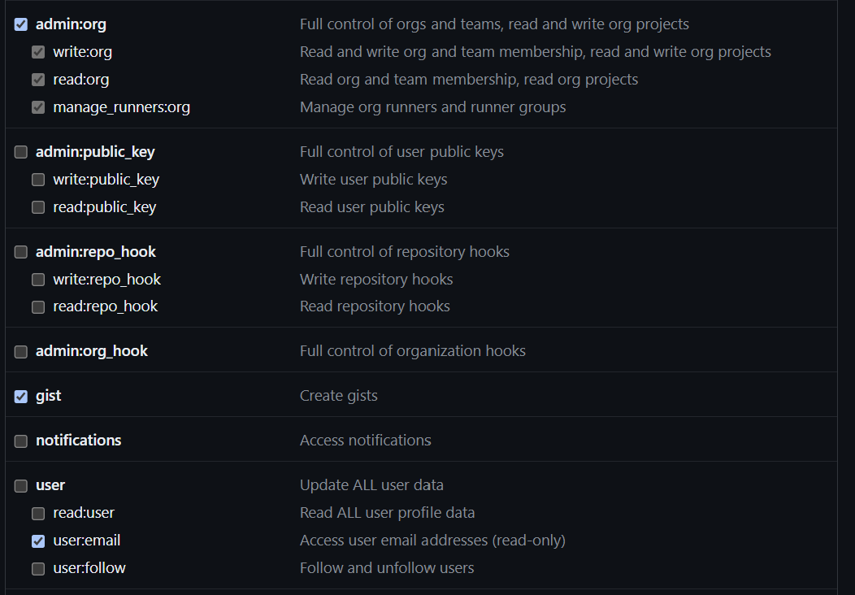This screenshot has width=855, height=595.
Task: Toggle the read:org checkbox
Action: point(38,80)
